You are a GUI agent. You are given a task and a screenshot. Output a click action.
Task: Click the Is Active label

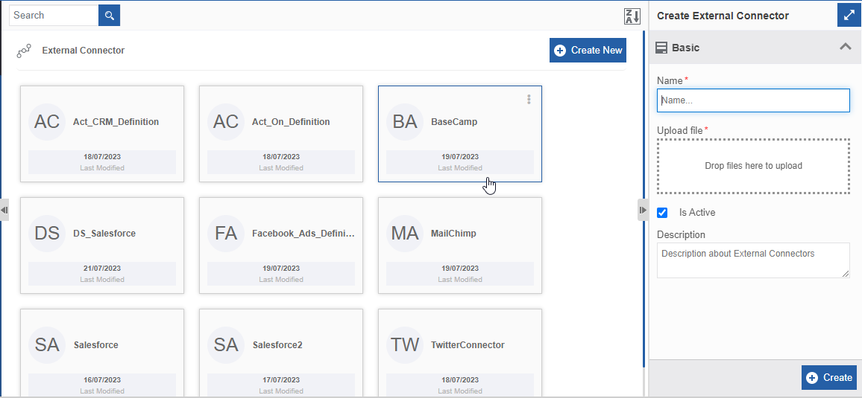(697, 213)
